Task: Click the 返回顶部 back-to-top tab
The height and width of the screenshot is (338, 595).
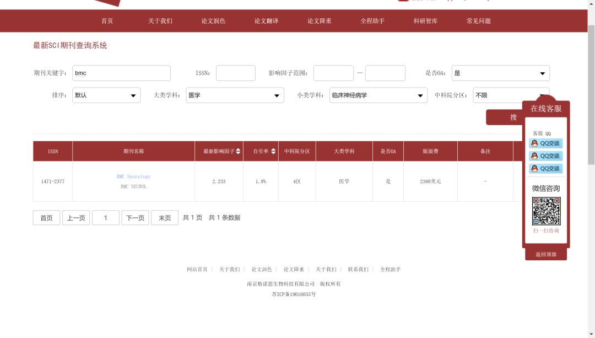Action: click(545, 254)
